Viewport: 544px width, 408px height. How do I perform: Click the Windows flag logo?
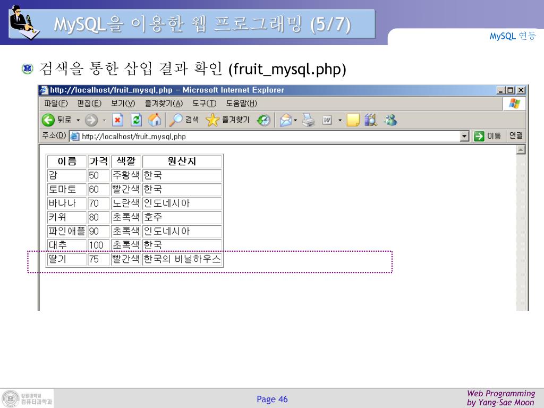pos(514,104)
